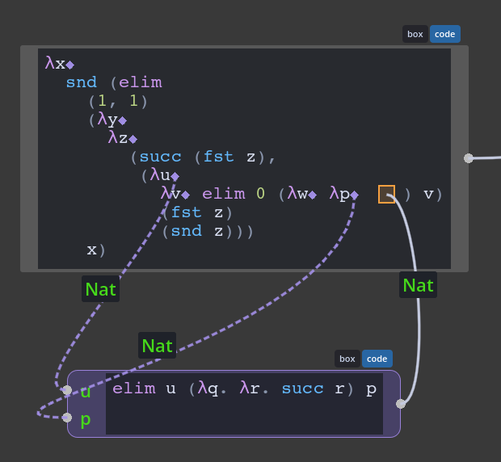Viewport: 501px width, 462px height.
Task: Click the orange hole square after λp
Action: click(386, 194)
